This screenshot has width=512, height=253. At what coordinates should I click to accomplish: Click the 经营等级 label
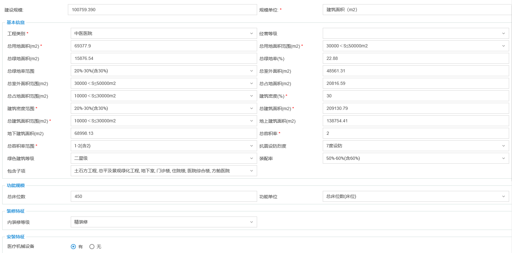(268, 34)
